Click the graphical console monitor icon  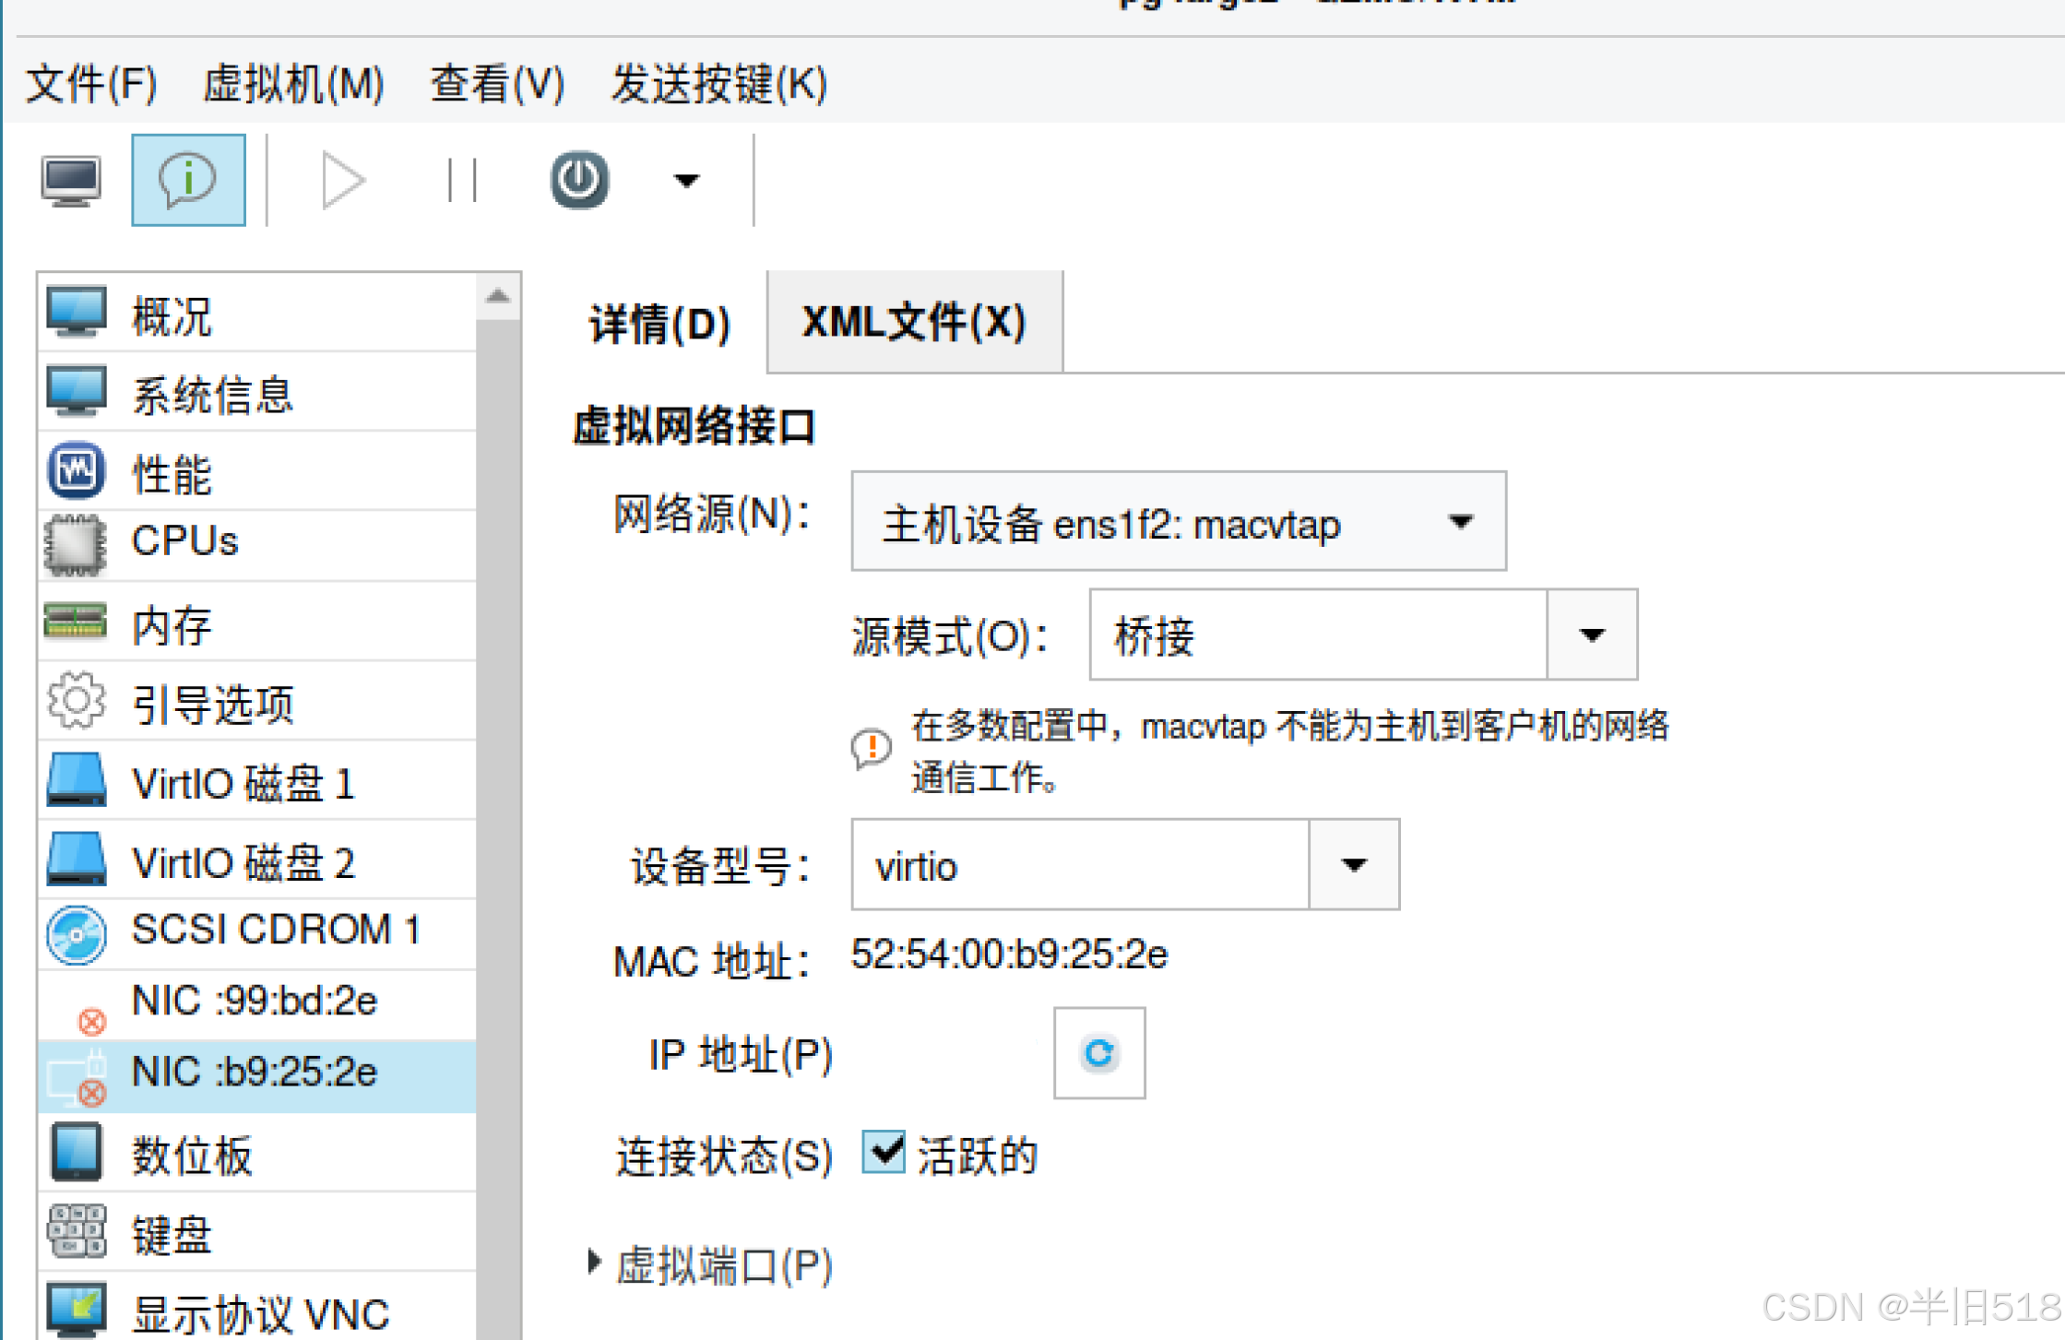pyautogui.click(x=71, y=181)
